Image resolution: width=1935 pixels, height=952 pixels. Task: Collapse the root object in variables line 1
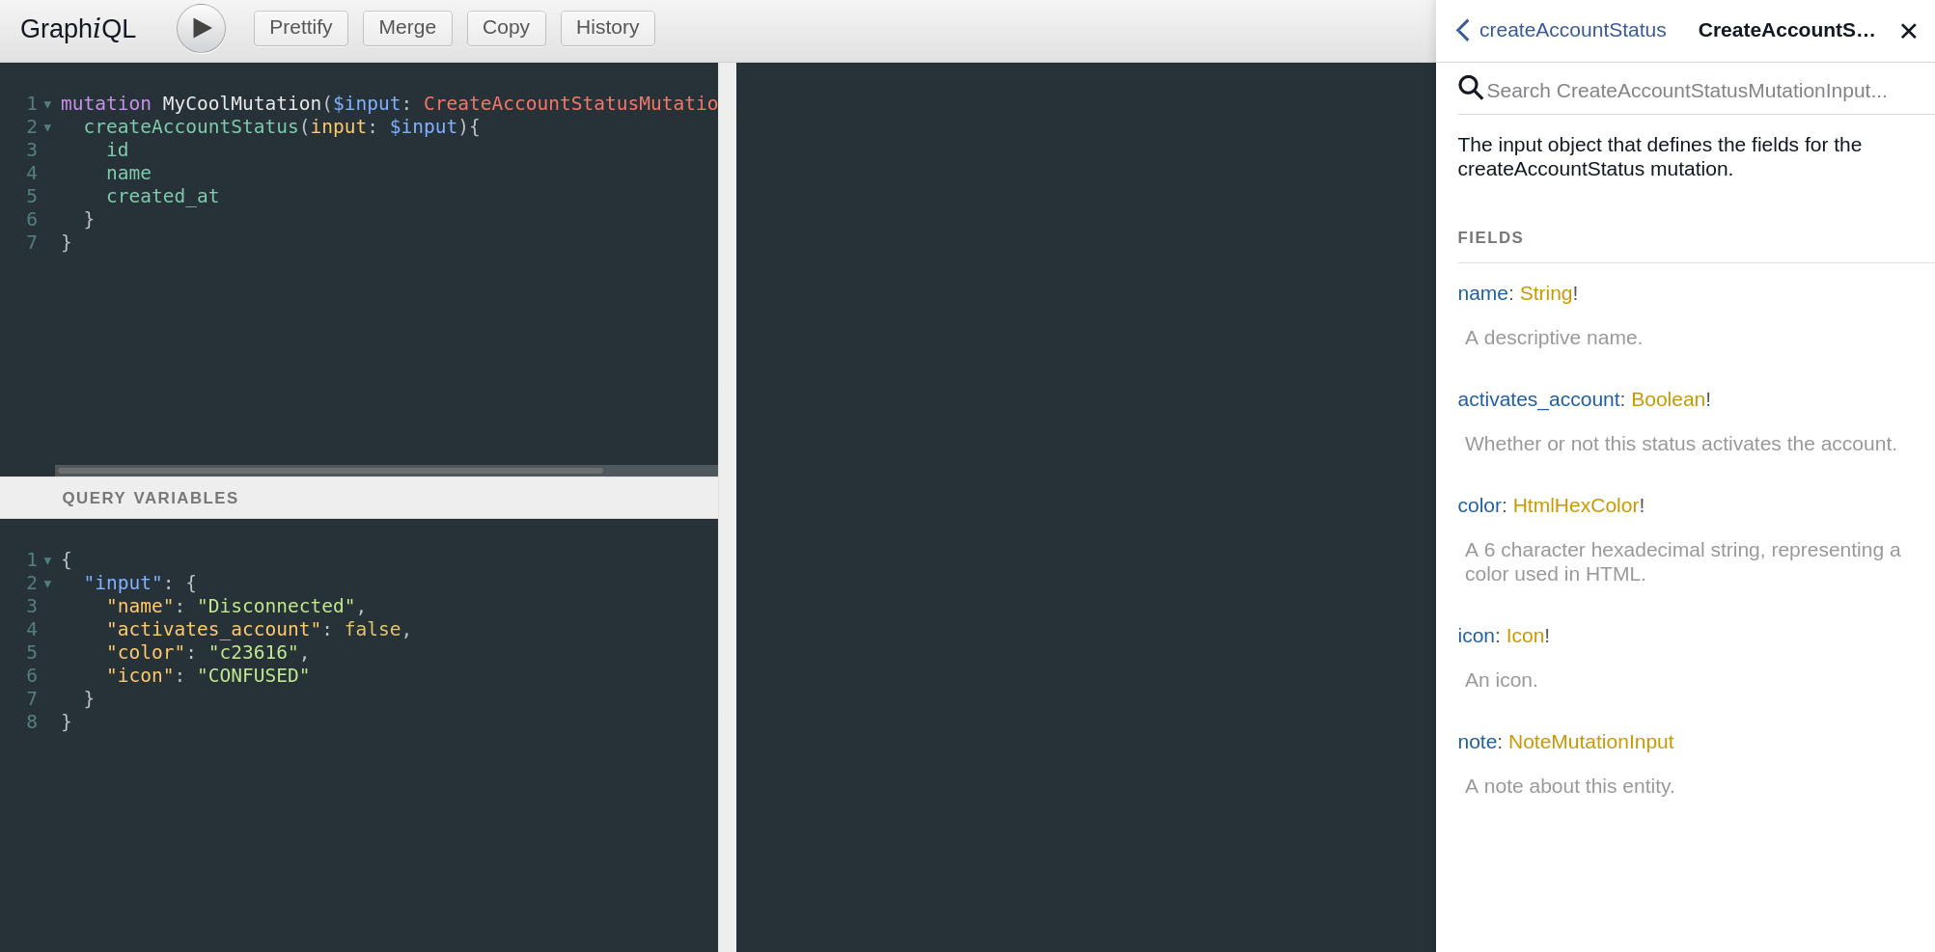click(47, 560)
